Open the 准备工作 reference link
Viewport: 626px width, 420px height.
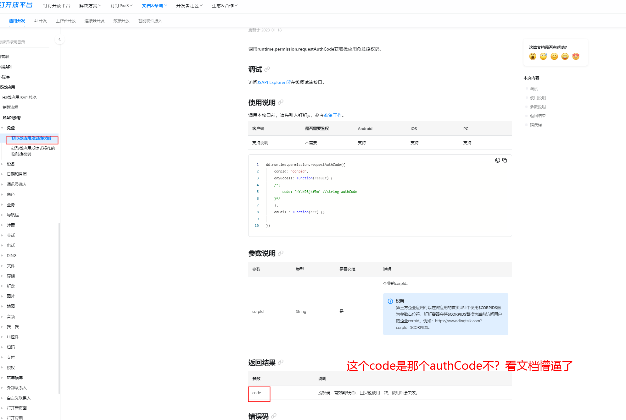(x=333, y=115)
